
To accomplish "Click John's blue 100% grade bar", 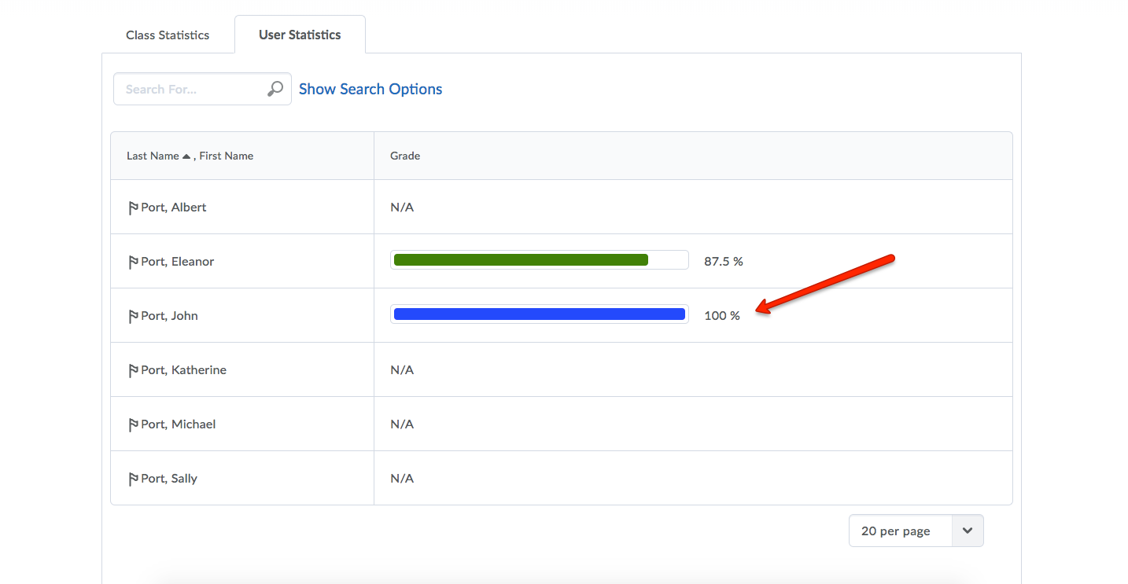I will pos(539,314).
